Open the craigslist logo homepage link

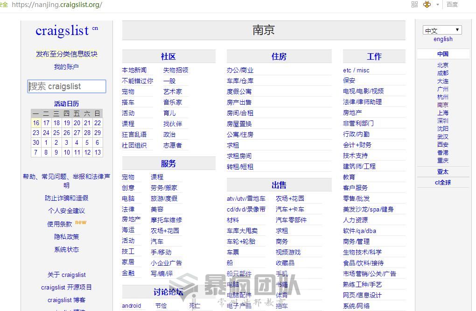(62, 31)
